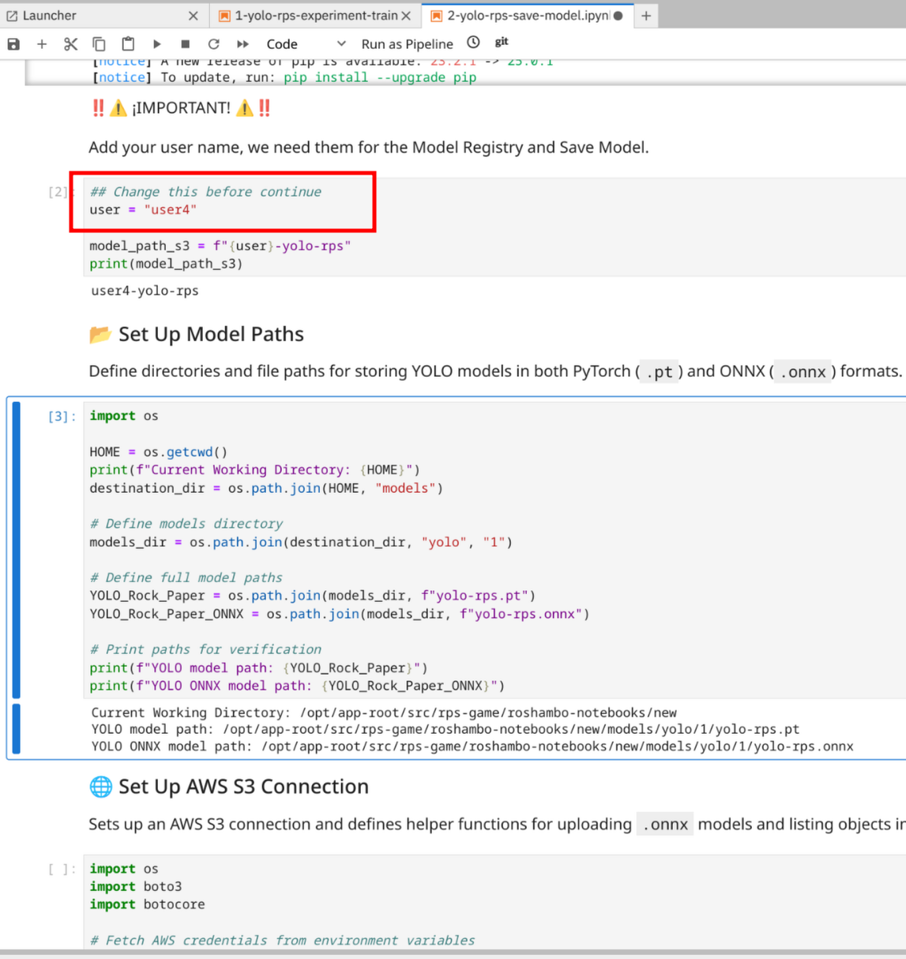
Task: Collapse cell 3 input via blue bar
Action: coord(17,550)
